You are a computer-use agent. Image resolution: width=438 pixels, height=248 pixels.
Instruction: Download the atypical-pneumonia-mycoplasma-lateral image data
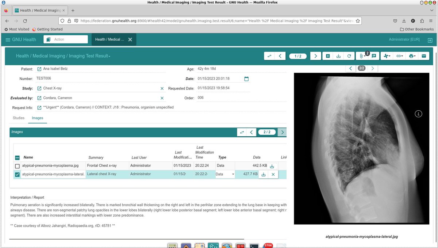coord(263,174)
